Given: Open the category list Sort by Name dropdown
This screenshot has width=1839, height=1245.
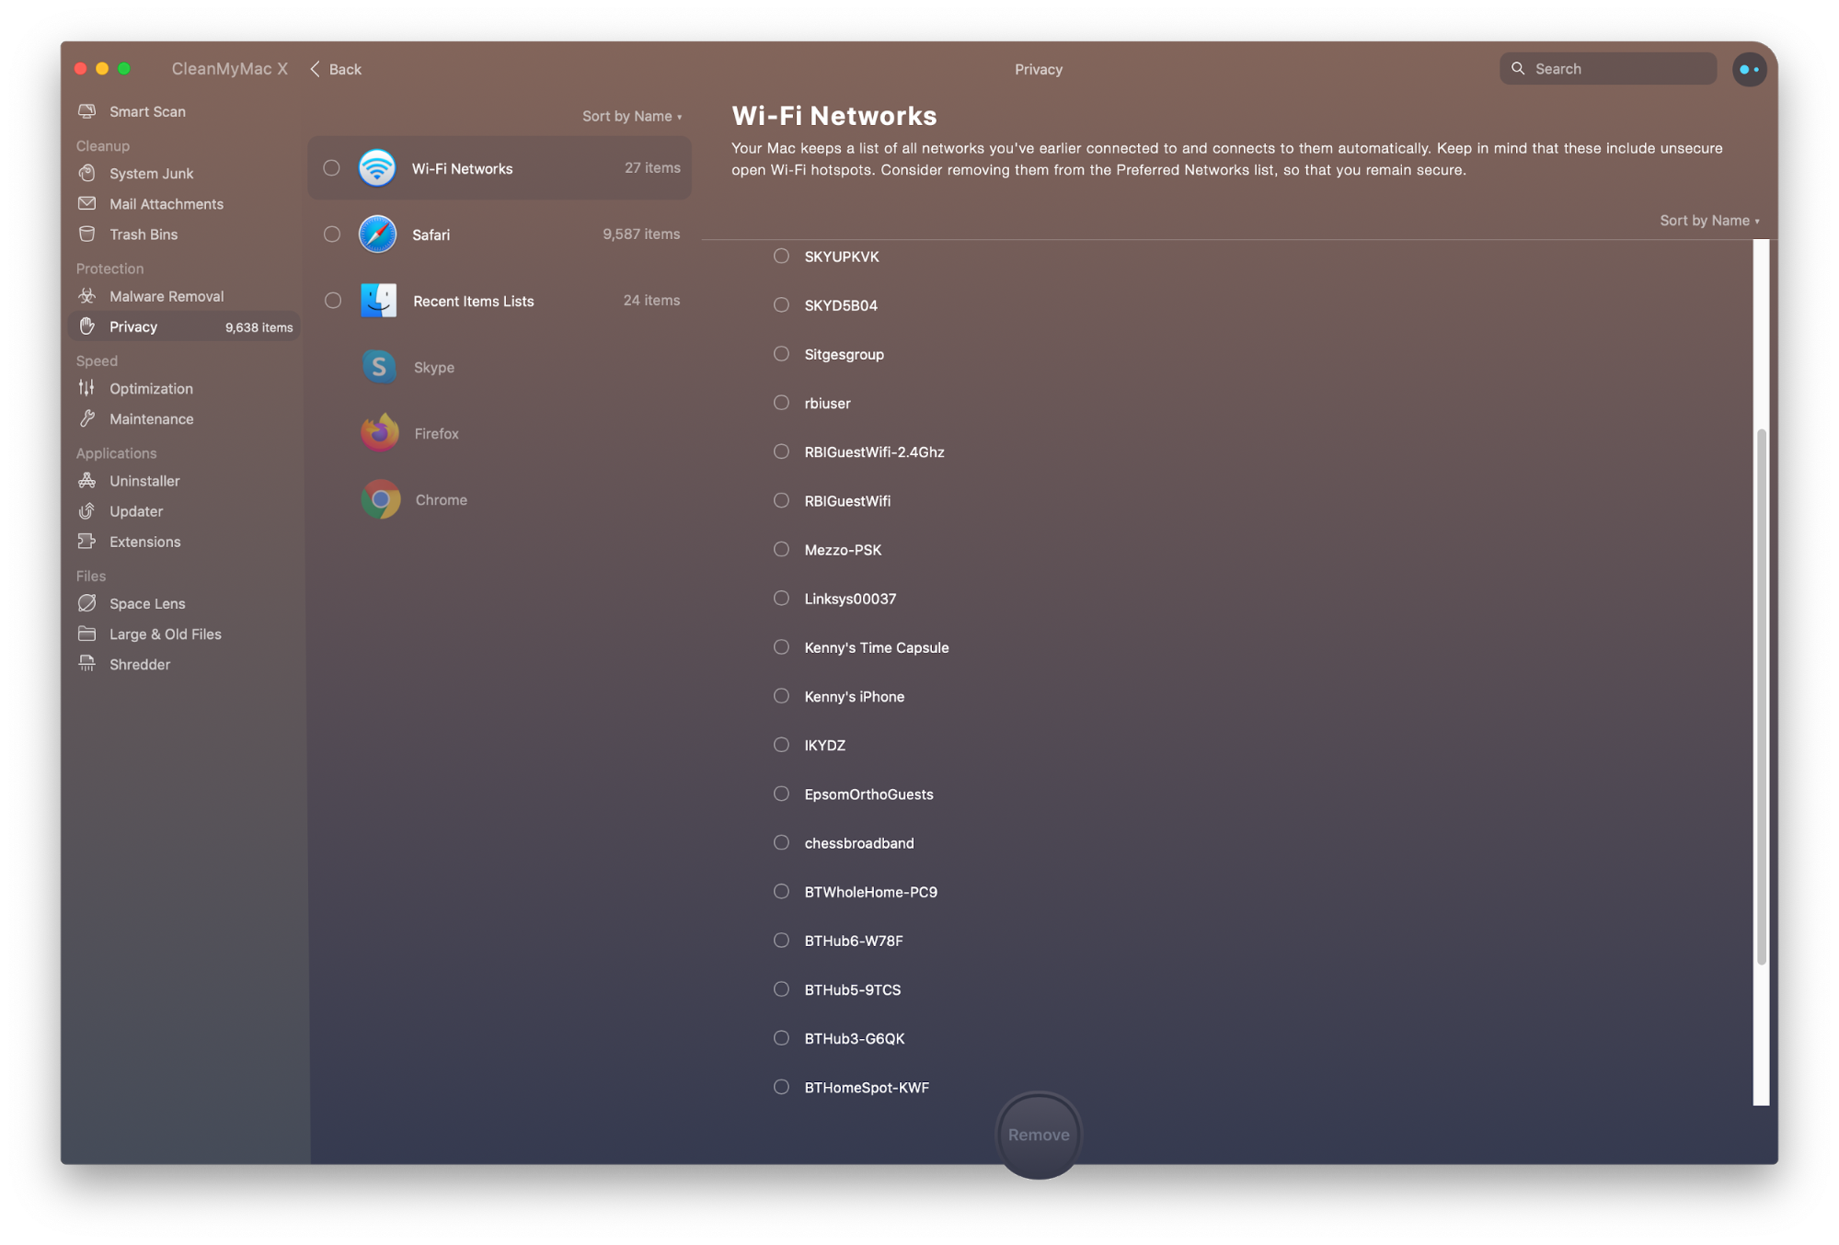Looking at the screenshot, I should coord(632,116).
